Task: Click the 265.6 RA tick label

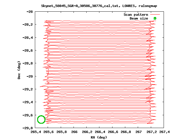Action: [x=49, y=132]
